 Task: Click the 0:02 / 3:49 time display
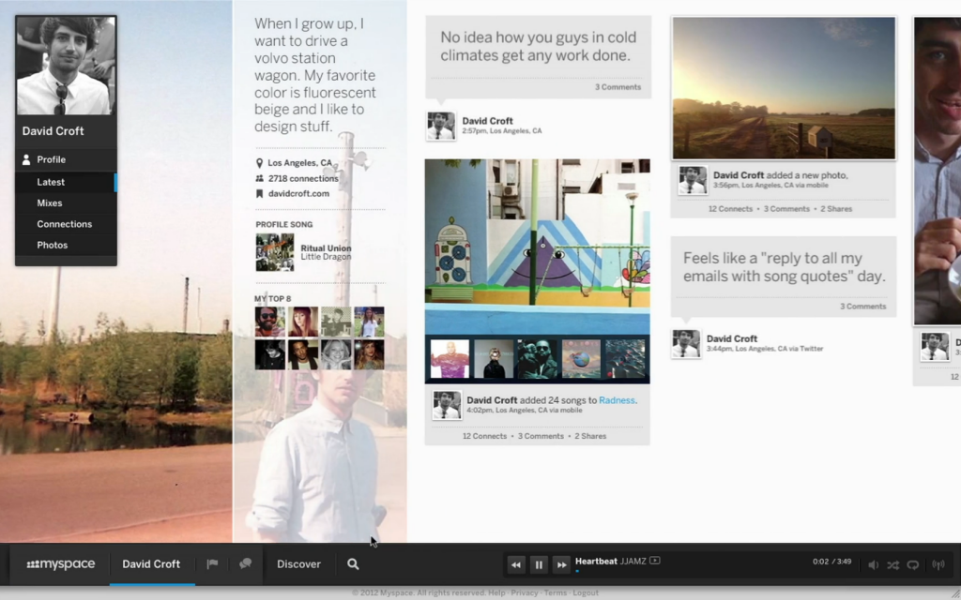831,562
